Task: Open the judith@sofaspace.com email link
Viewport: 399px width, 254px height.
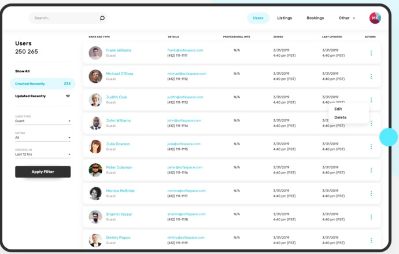Action: pos(185,97)
